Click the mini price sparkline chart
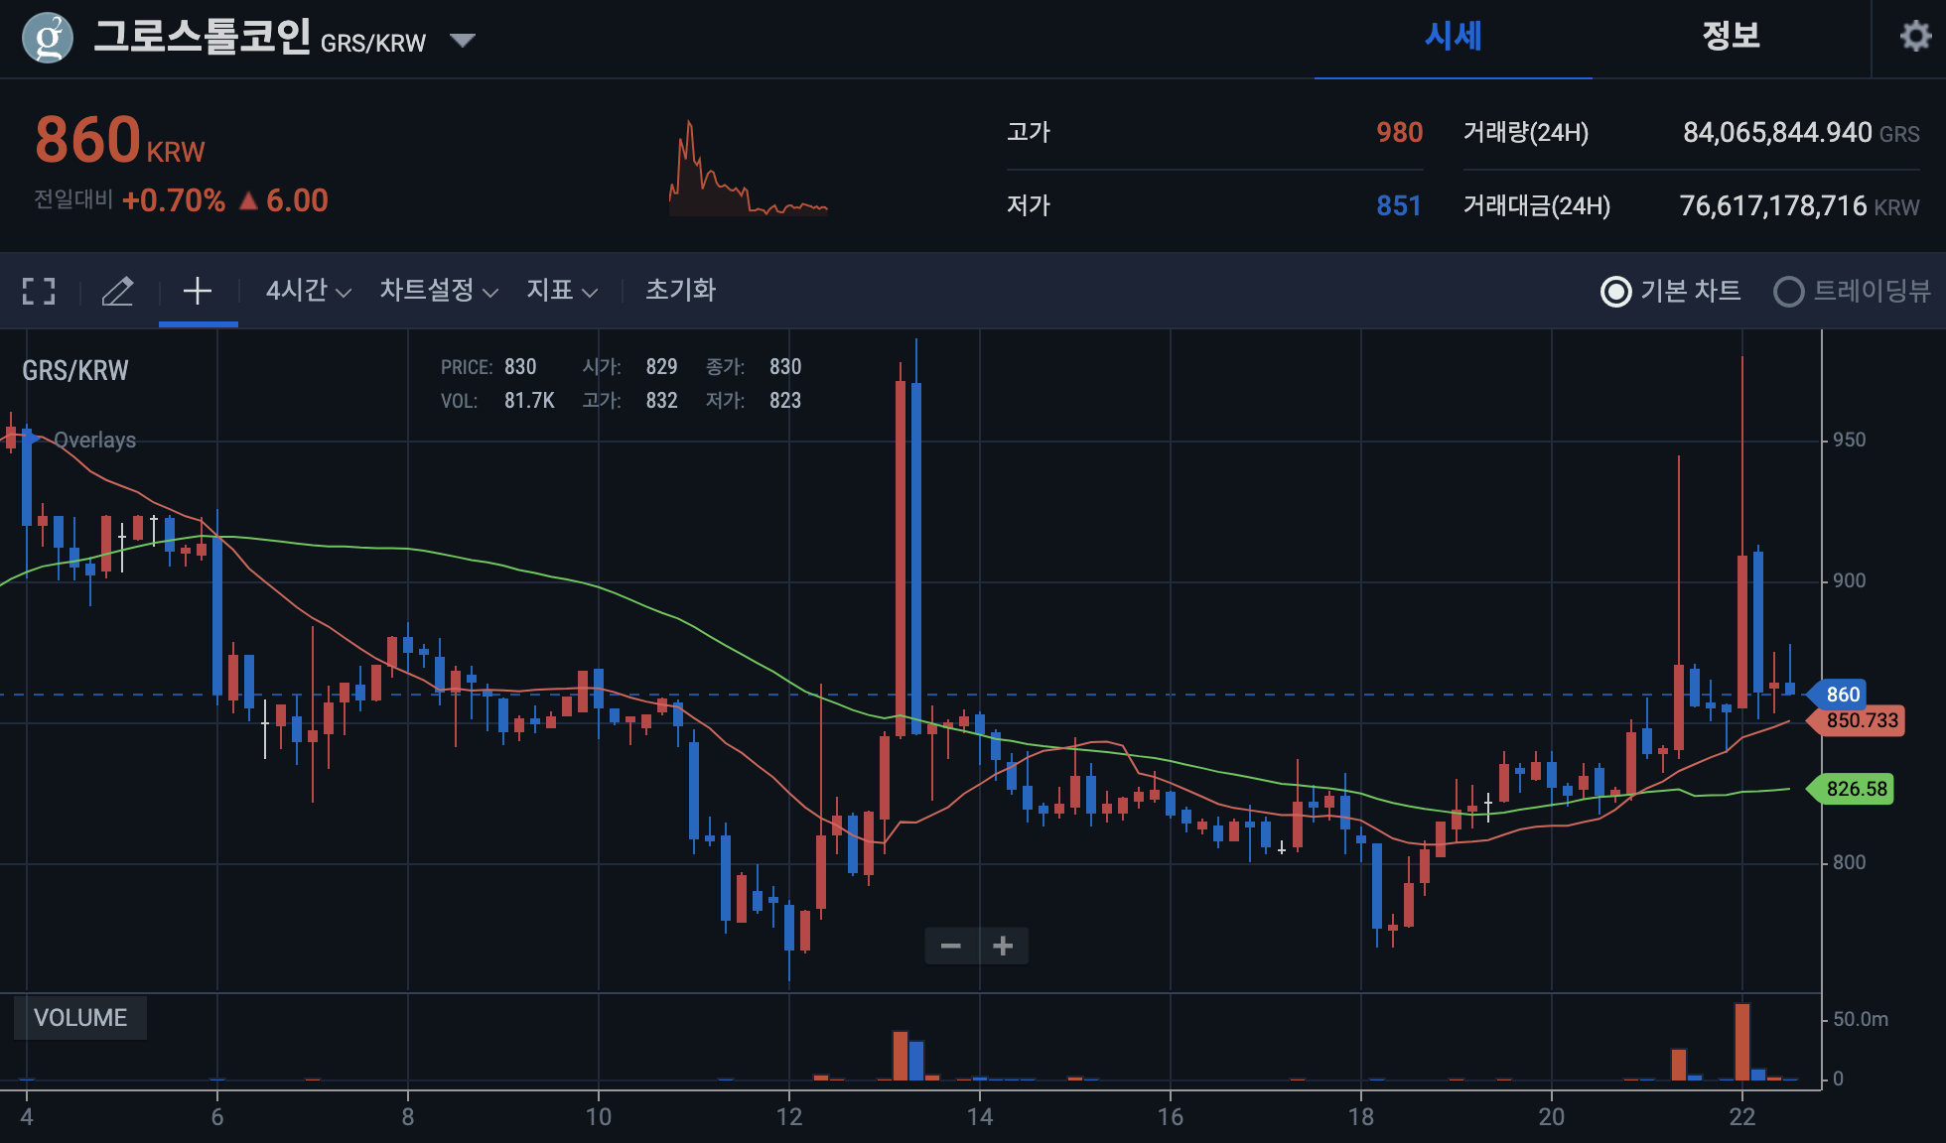Image resolution: width=1946 pixels, height=1143 pixels. coord(749,169)
